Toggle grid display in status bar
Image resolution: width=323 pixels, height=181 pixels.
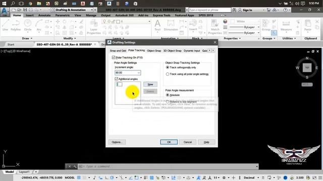[79, 177]
